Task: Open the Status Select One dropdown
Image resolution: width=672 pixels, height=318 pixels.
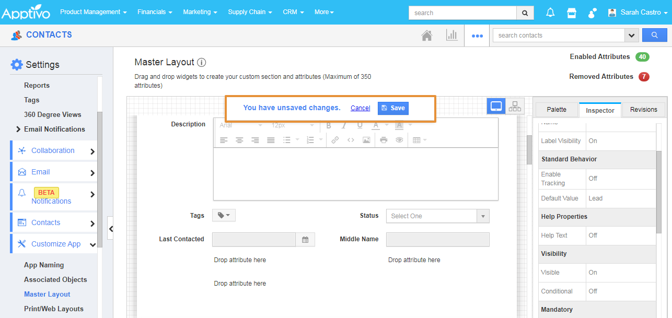Action: pyautogui.click(x=437, y=216)
